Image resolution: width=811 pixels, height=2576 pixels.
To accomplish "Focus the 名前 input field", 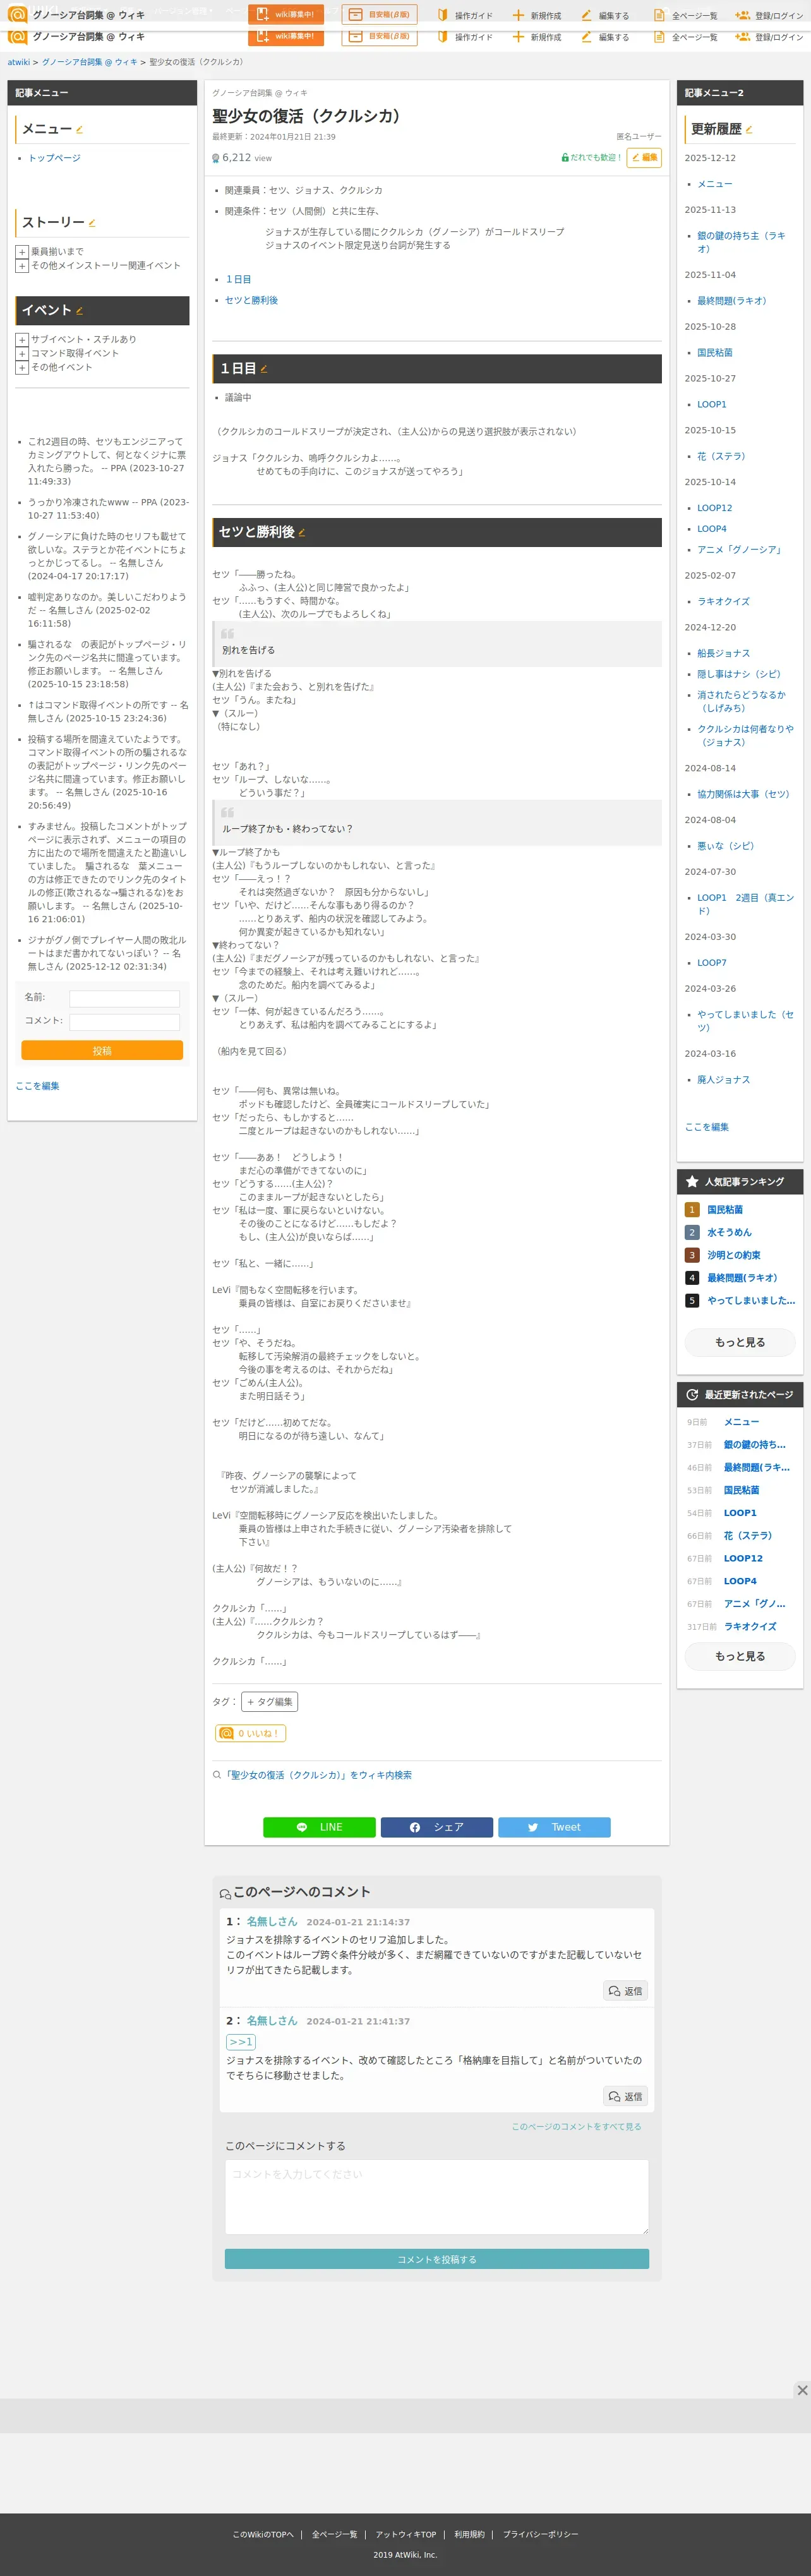I will [x=125, y=999].
